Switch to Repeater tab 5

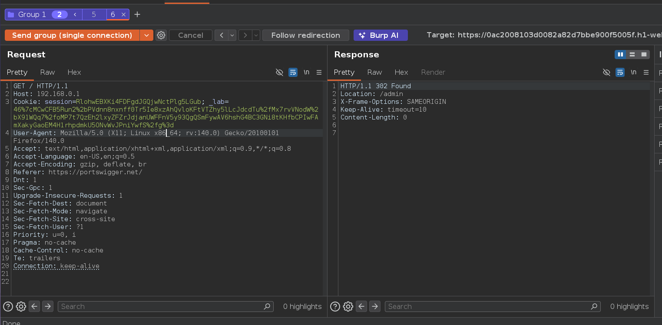pos(94,14)
